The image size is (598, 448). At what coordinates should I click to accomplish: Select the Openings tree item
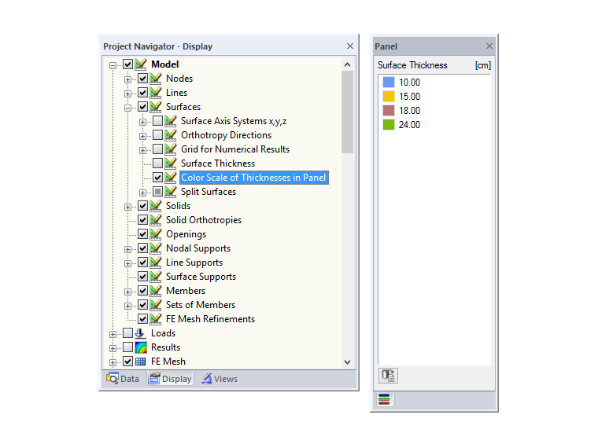coord(186,234)
